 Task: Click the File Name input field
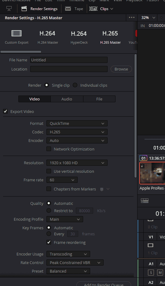tap(69, 60)
